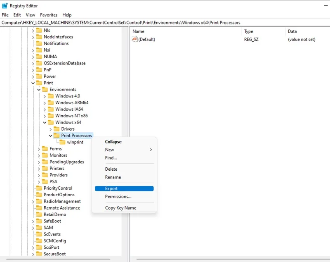Click the OSExtensionDatabase folder icon
The image size is (330, 262).
39,63
